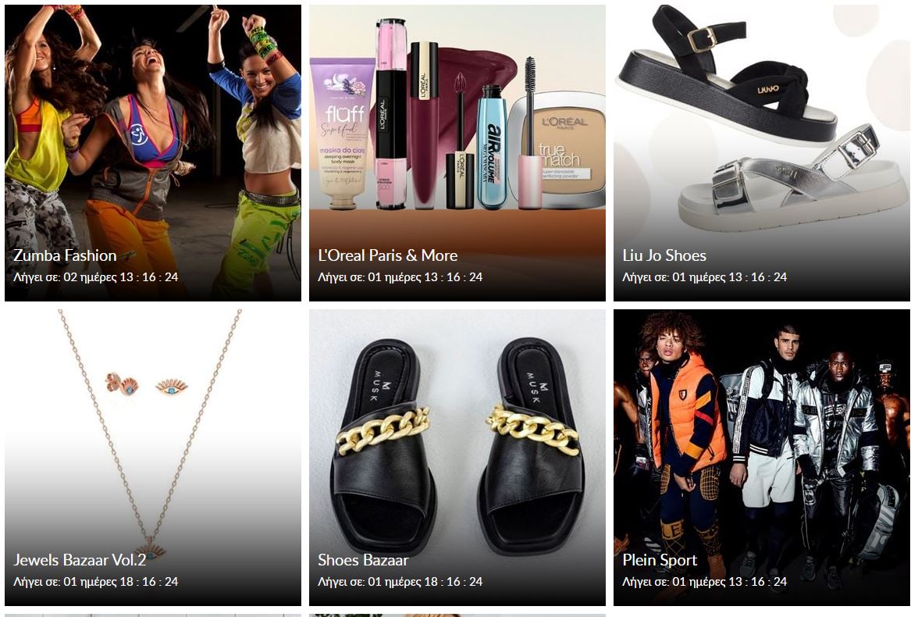The height and width of the screenshot is (617, 918).
Task: Open the L'Oreal Paris & More tile
Action: tap(457, 153)
